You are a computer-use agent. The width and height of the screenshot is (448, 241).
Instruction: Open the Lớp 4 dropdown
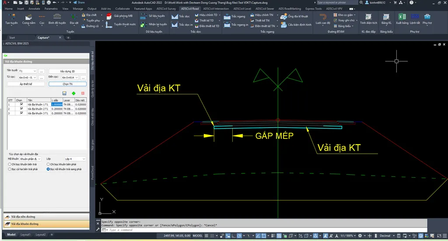(x=75, y=159)
